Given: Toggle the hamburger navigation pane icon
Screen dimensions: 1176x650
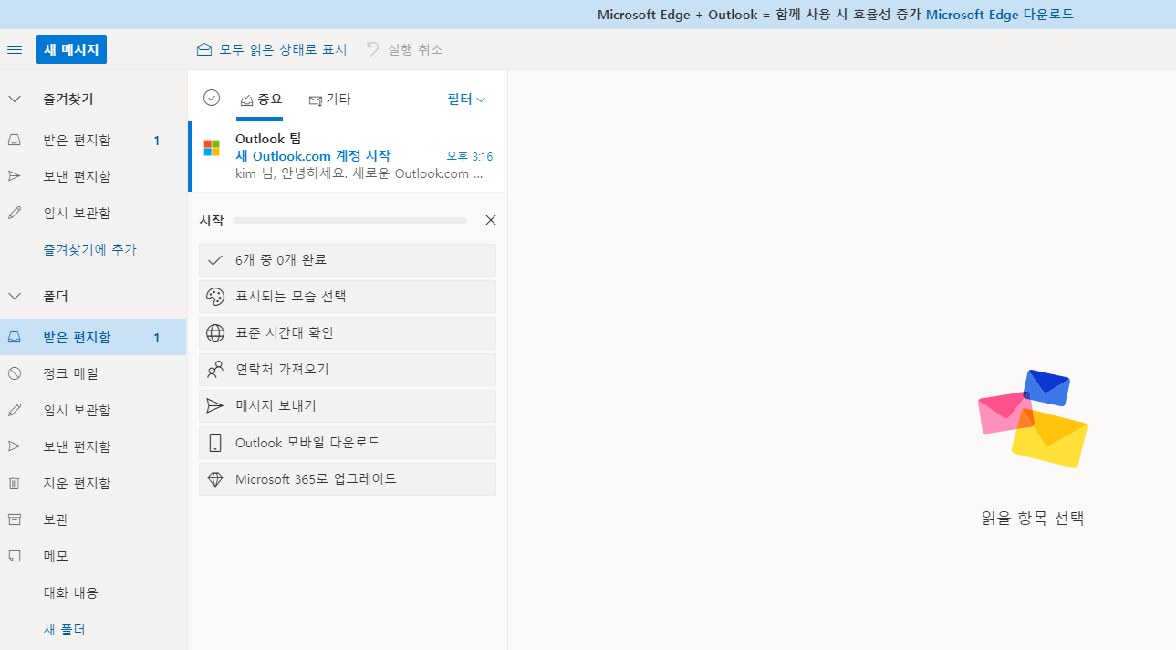Looking at the screenshot, I should click(x=15, y=49).
